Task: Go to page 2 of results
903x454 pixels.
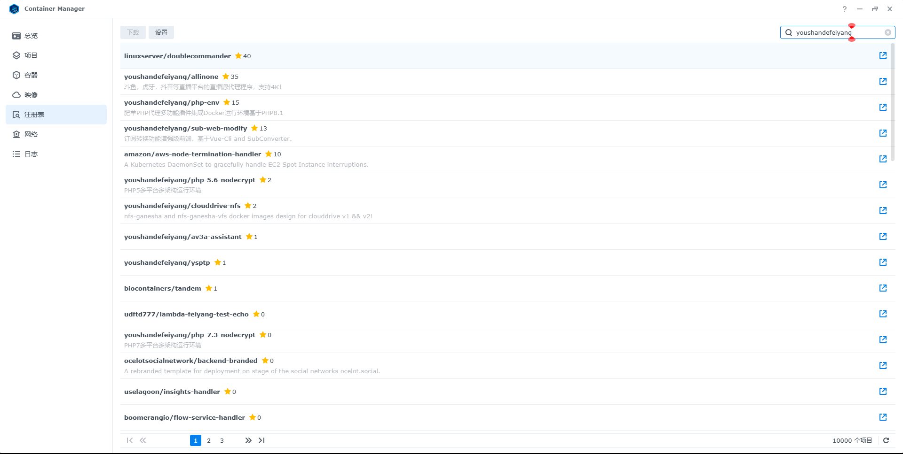Action: coord(209,440)
